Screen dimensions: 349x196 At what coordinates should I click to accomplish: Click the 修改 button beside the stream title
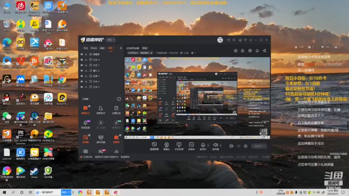coord(145,48)
